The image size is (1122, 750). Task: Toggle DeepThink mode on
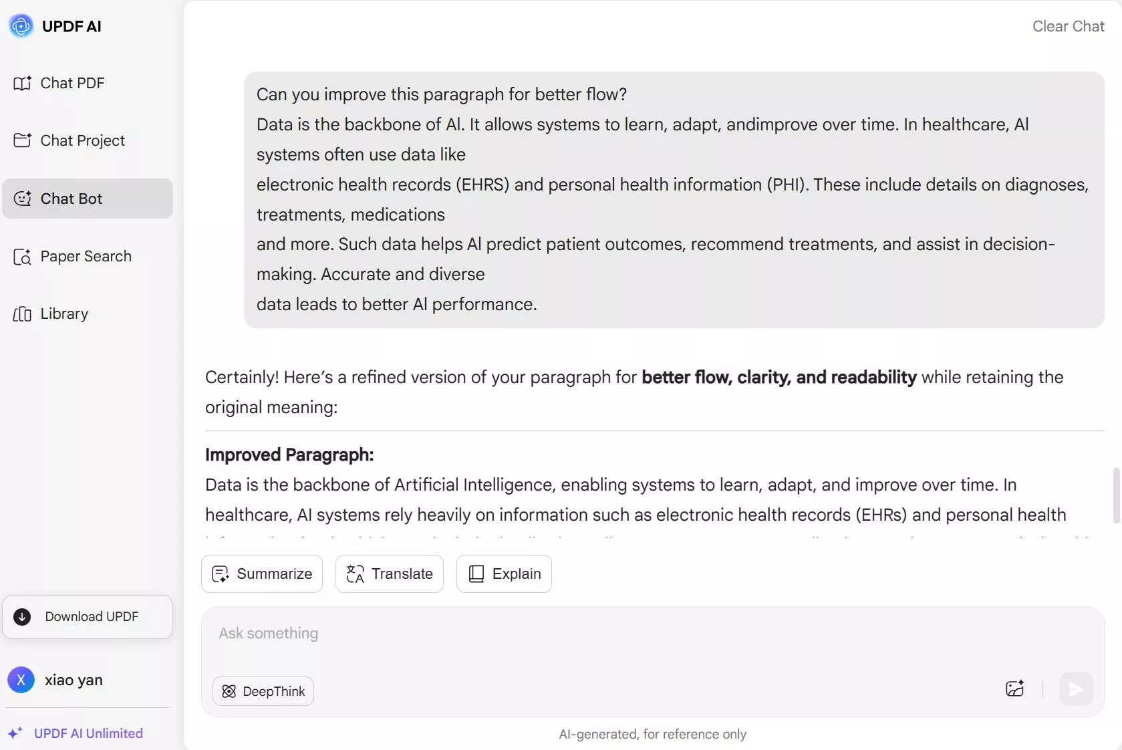pyautogui.click(x=263, y=691)
